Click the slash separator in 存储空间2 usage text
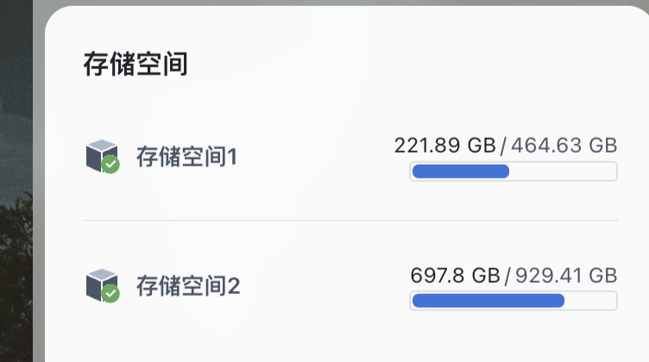649x362 pixels. (x=507, y=275)
